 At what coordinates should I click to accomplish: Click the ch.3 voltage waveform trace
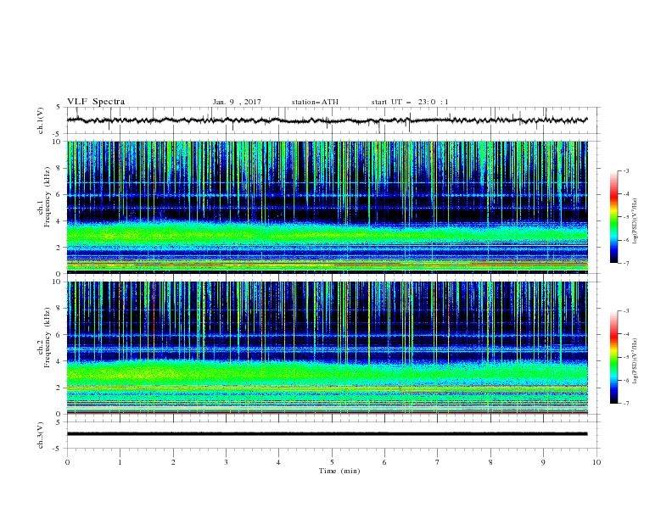[327, 434]
